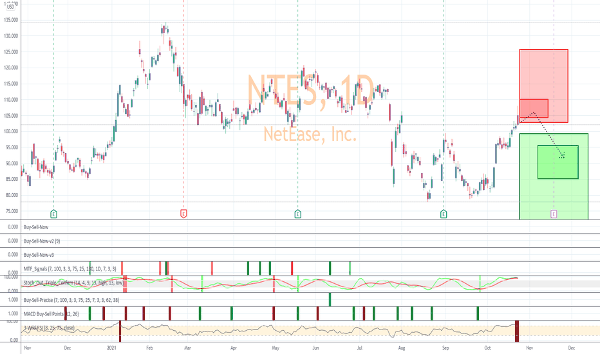
Task: Open the USD currency selector
Action: tap(11, 6)
